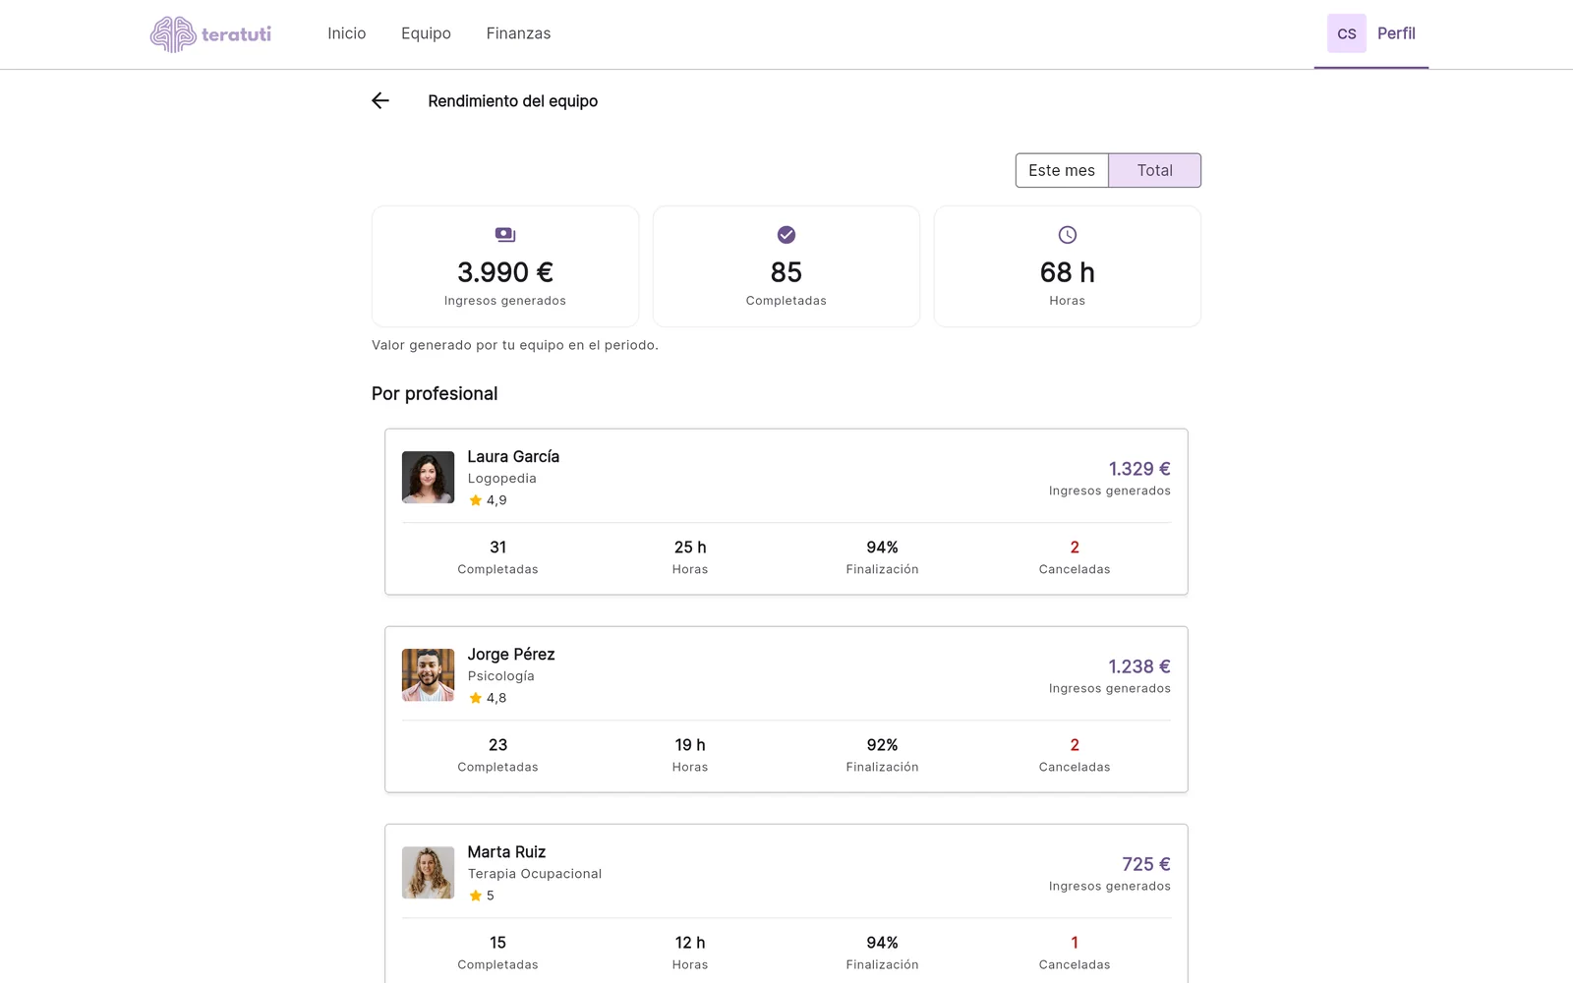The height and width of the screenshot is (983, 1573).
Task: Click Jorge Pérez's 19 h value
Action: click(690, 745)
